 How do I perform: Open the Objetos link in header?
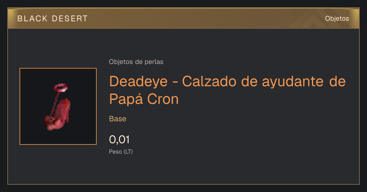[x=337, y=19]
